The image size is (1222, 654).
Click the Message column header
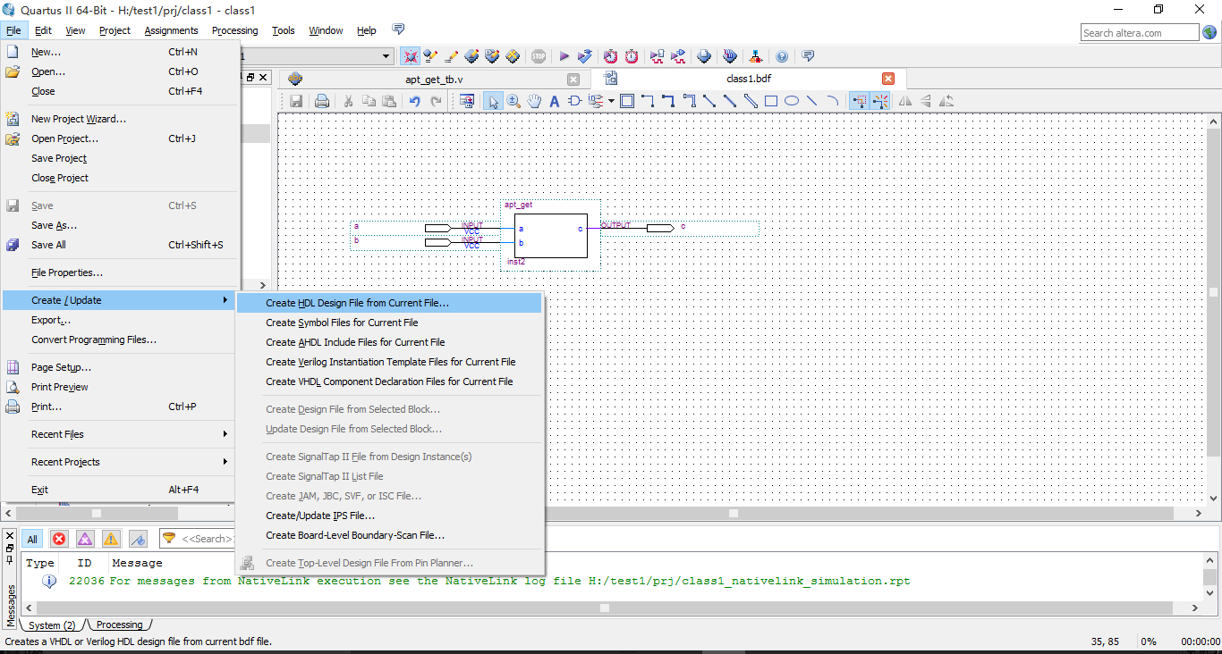137,563
